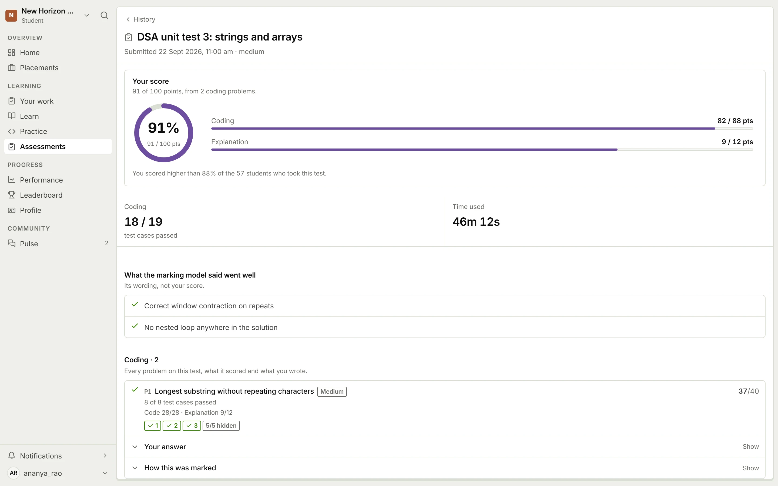Image resolution: width=778 pixels, height=486 pixels.
Task: Click the green checkmark beside P1 problem
Action: point(135,390)
